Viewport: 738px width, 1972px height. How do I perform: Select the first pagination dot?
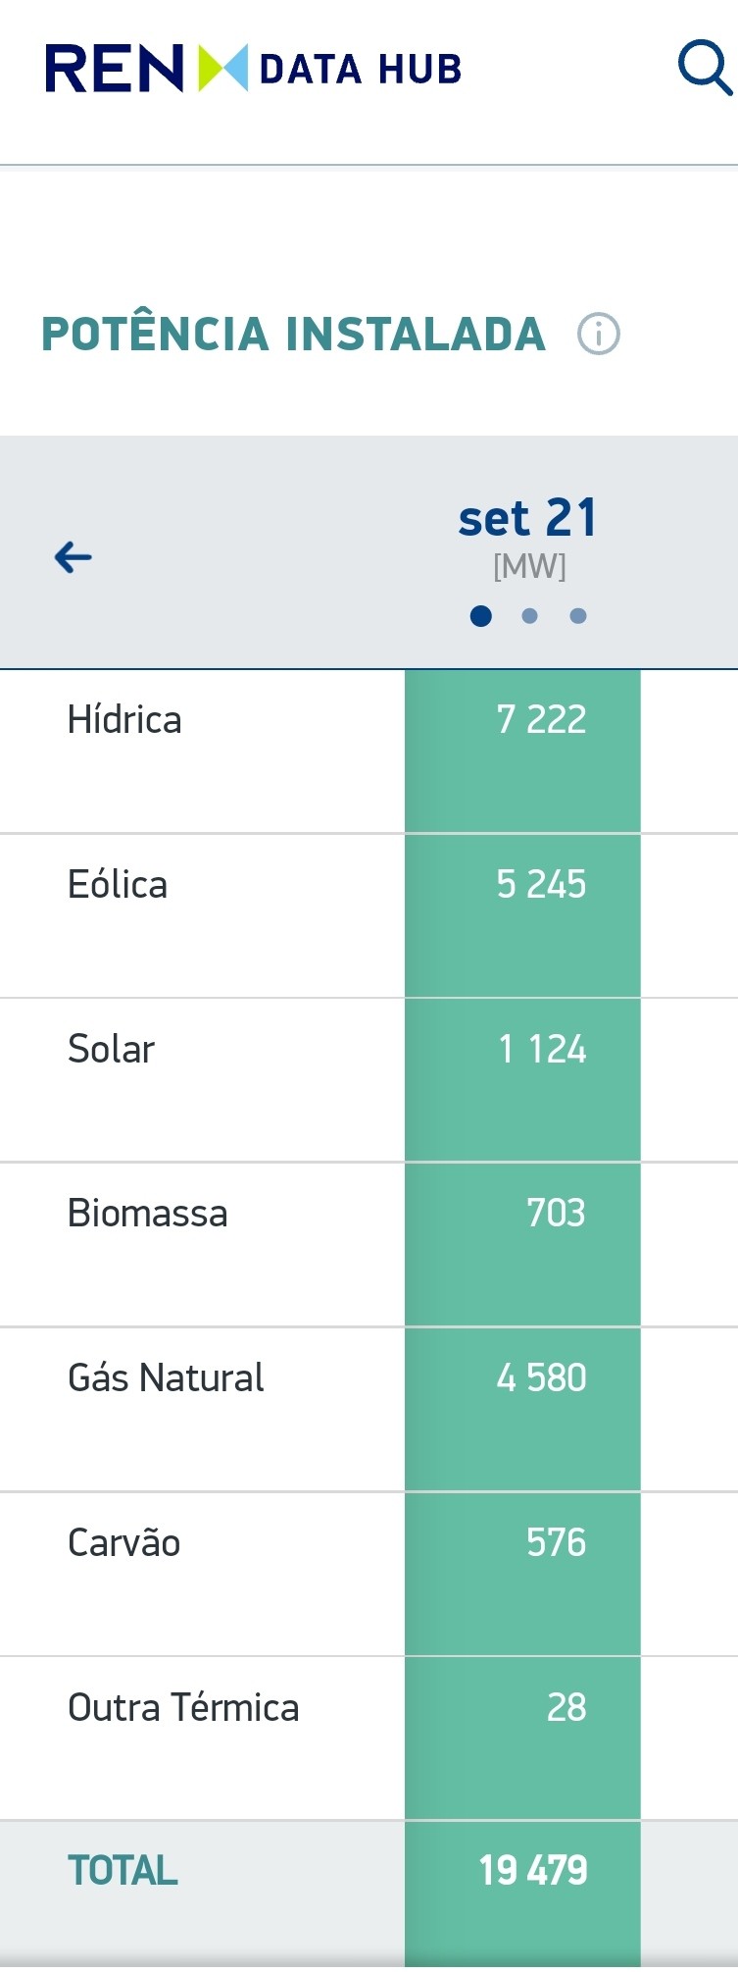(x=480, y=616)
